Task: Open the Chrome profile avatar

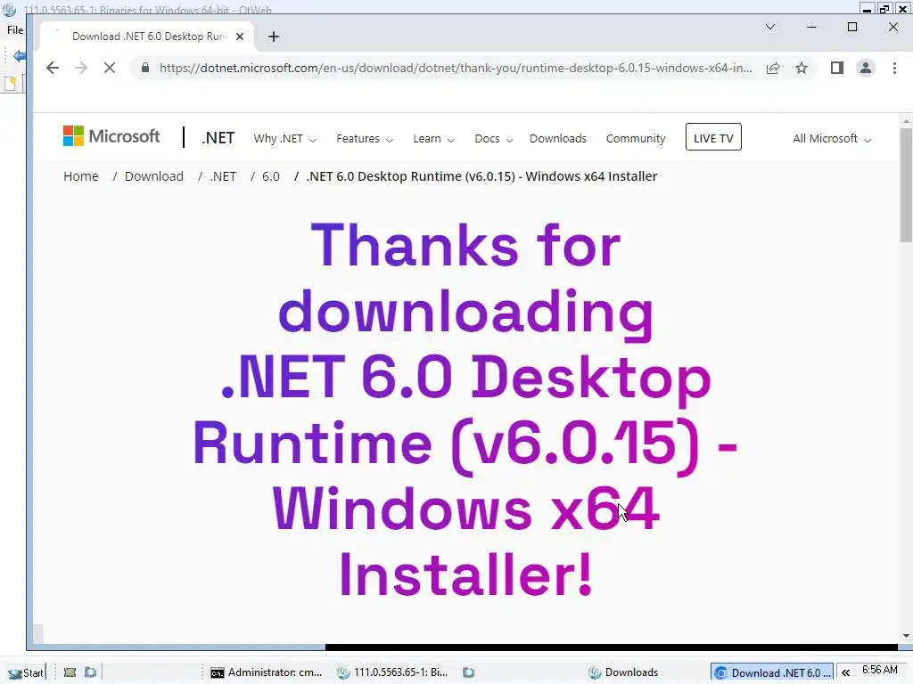Action: 866,68
